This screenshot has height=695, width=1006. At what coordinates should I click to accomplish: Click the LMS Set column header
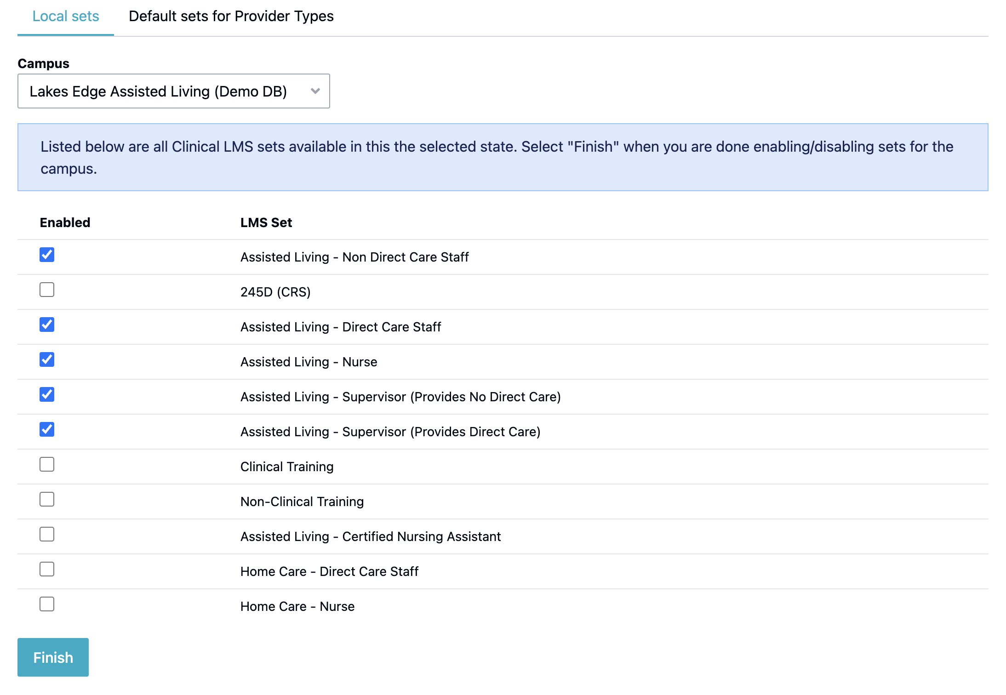pyautogui.click(x=266, y=222)
